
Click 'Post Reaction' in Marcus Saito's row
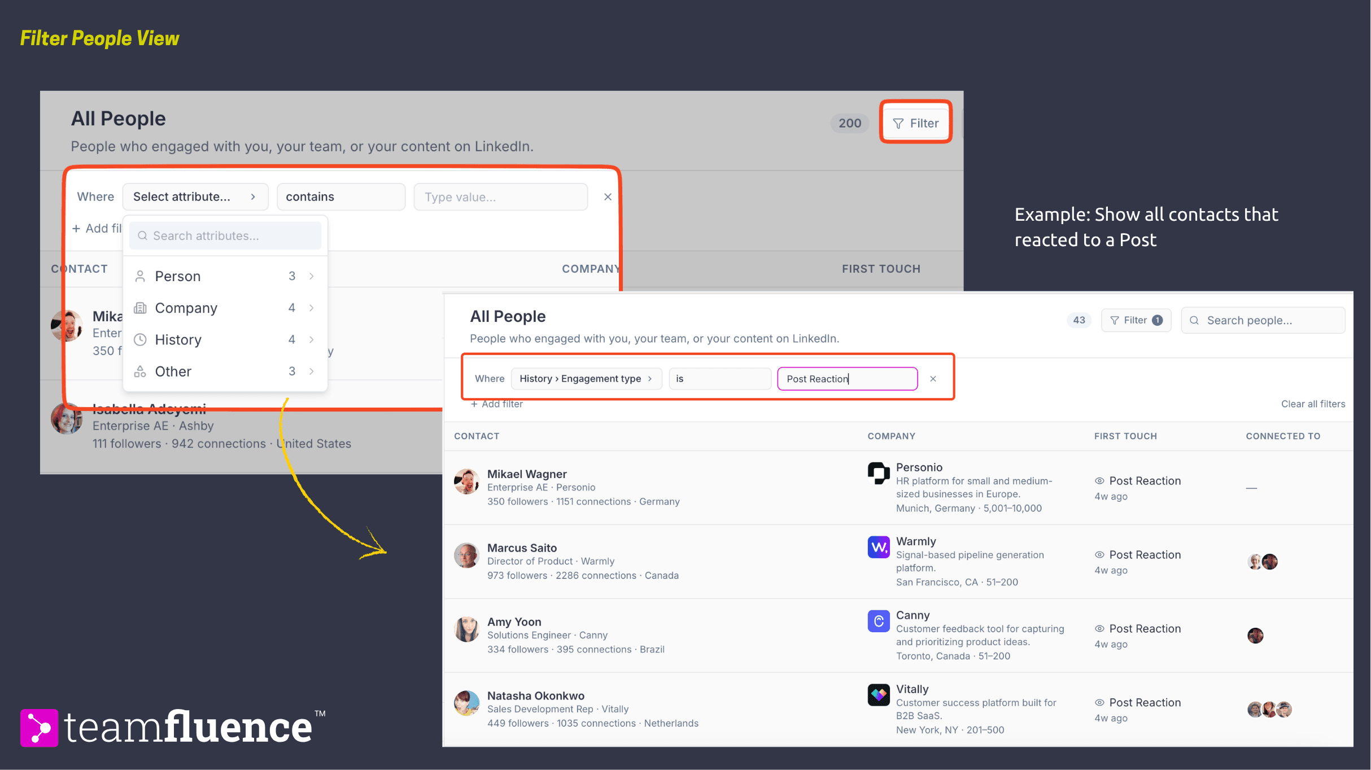(x=1145, y=554)
